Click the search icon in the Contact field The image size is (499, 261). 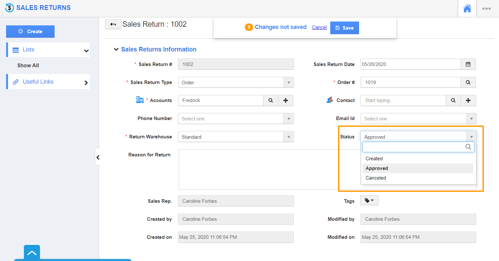(453, 100)
